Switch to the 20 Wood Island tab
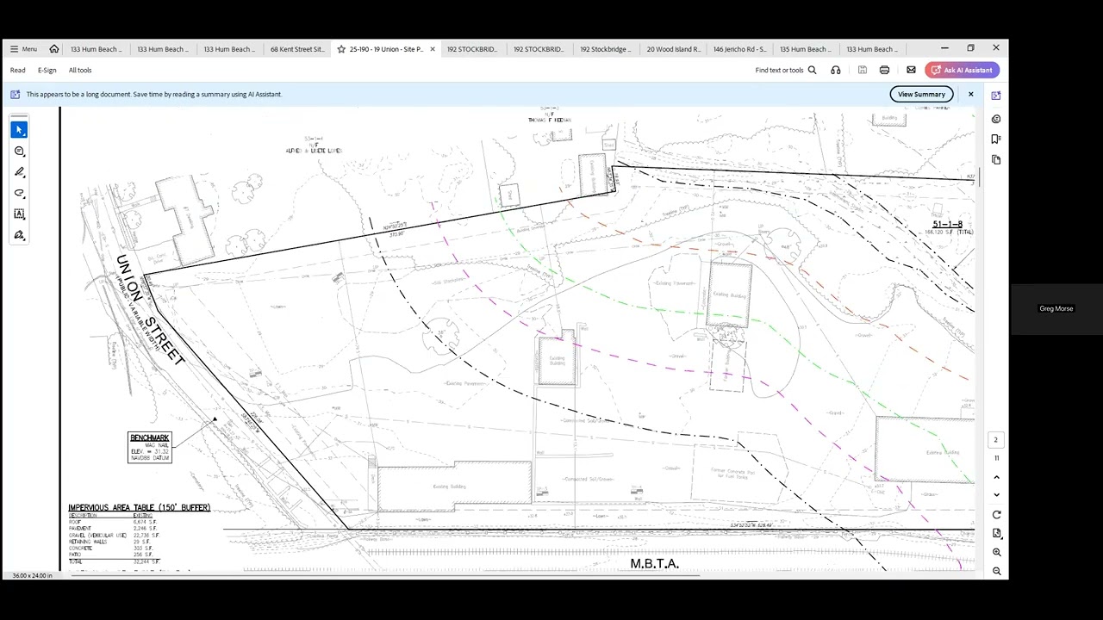 pos(674,49)
